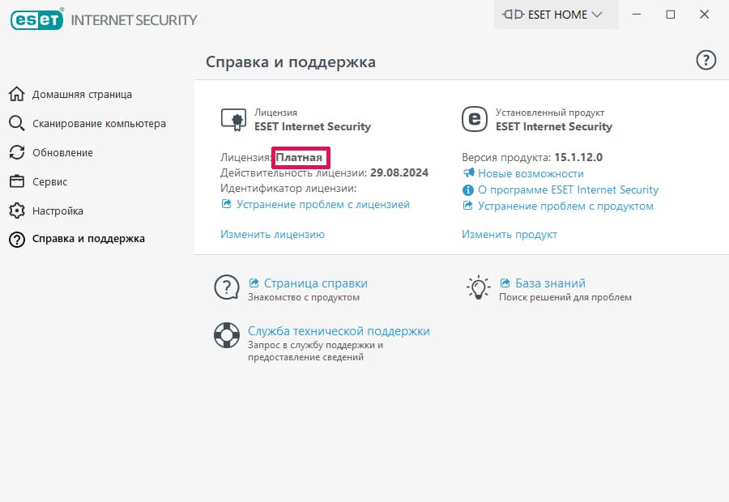Image resolution: width=729 pixels, height=502 pixels.
Task: Click the home icon beside Домашняя страница
Action: click(17, 94)
